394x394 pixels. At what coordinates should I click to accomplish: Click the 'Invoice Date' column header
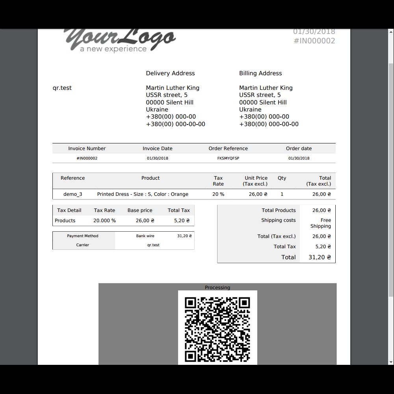pos(158,149)
